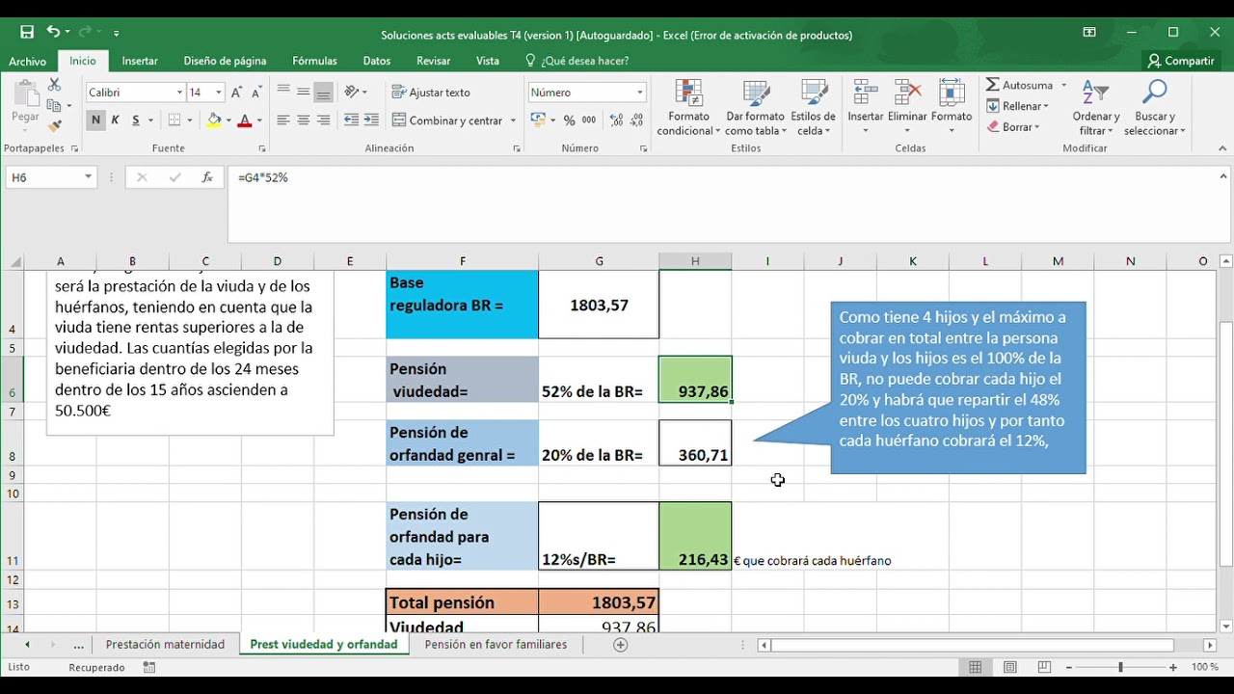Open the Calibri font dropdown
This screenshot has width=1234, height=694.
180,92
